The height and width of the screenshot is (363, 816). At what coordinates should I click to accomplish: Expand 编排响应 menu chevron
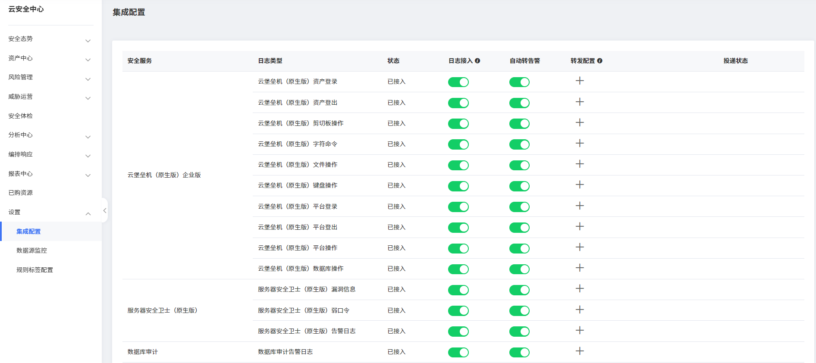[x=88, y=156]
